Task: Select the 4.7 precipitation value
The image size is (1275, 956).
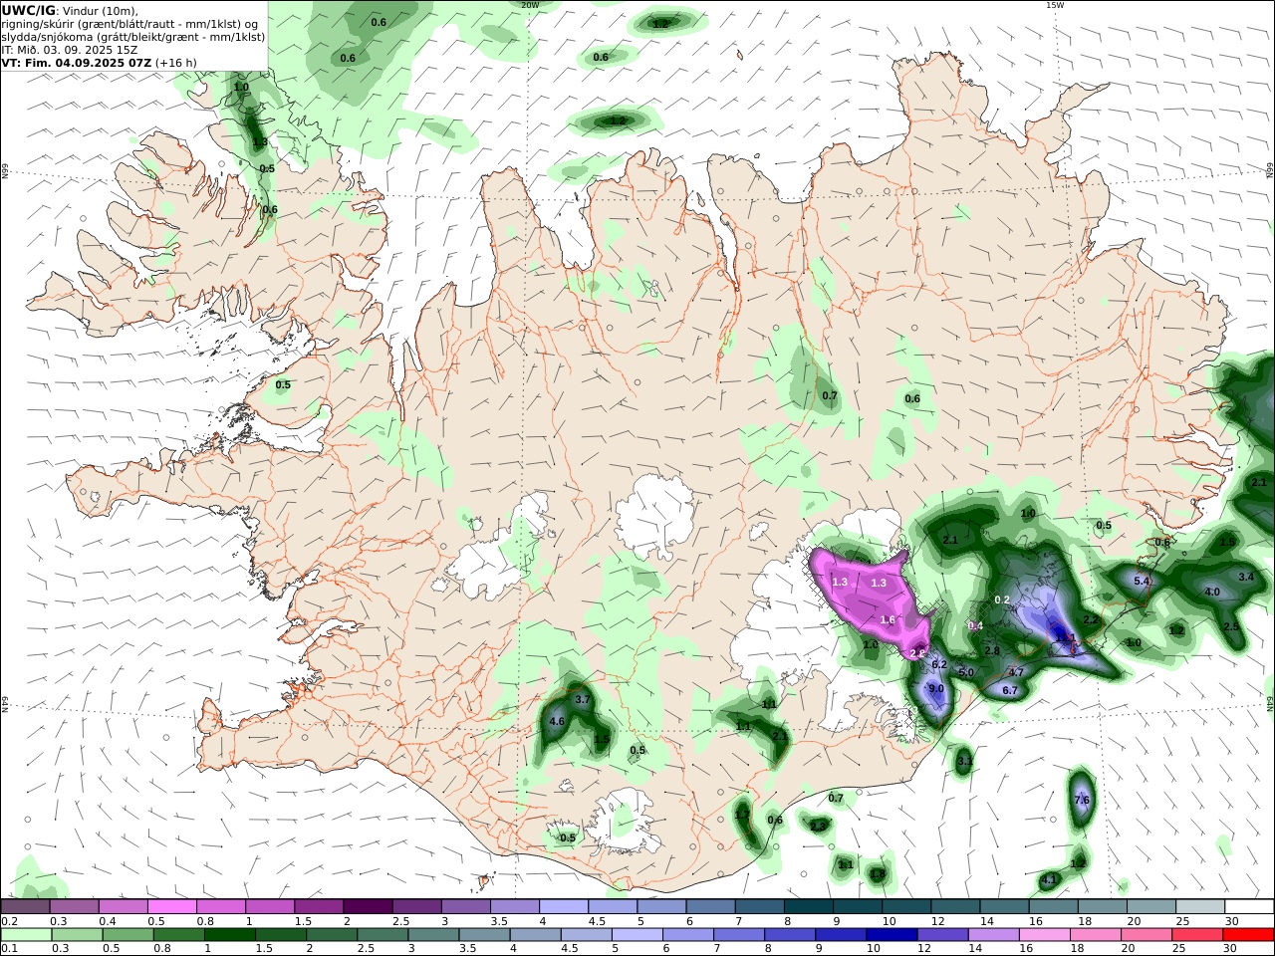Action: [1016, 672]
